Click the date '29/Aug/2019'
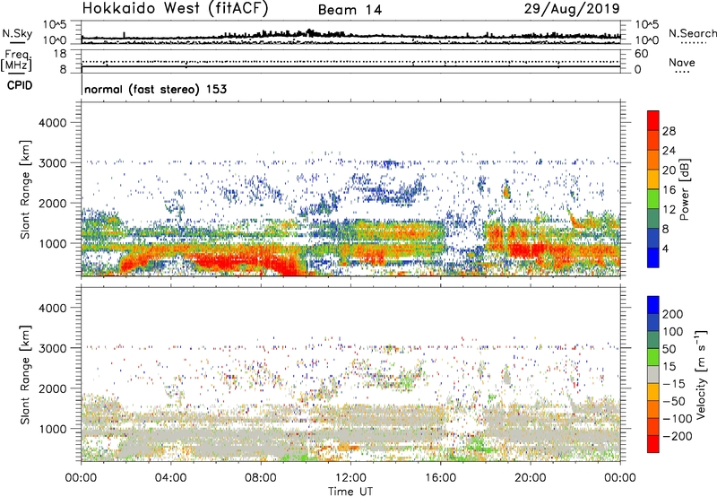Viewport: 717px width, 497px height. coord(572,8)
